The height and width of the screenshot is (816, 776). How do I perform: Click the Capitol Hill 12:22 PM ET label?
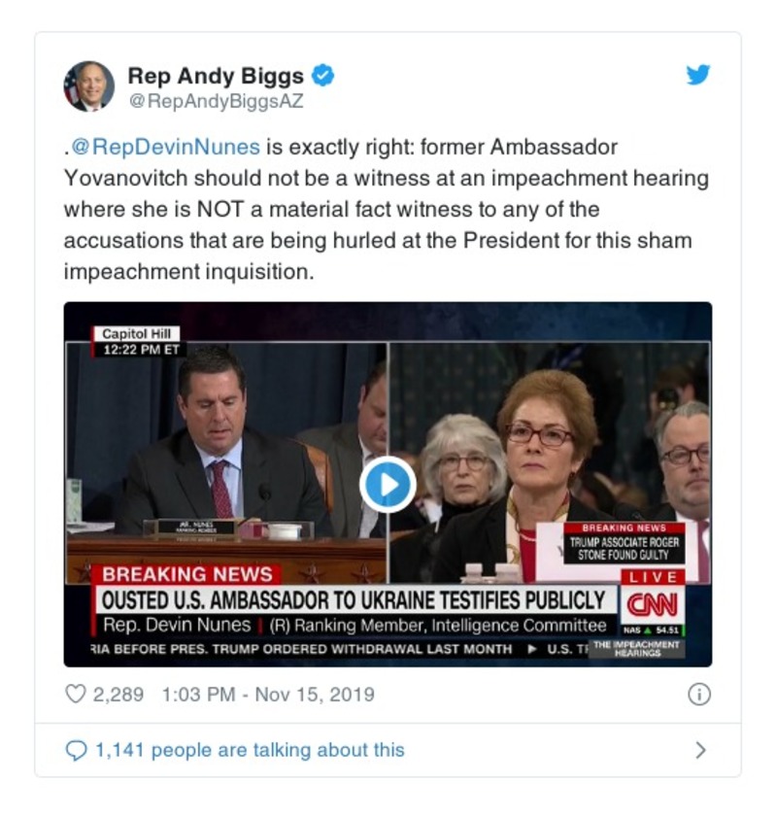tap(137, 341)
